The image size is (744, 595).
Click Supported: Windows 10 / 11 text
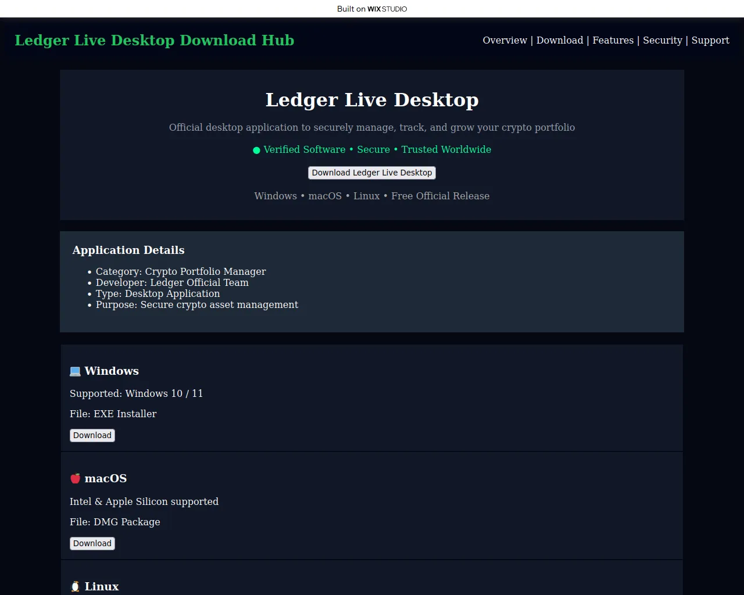(x=136, y=393)
